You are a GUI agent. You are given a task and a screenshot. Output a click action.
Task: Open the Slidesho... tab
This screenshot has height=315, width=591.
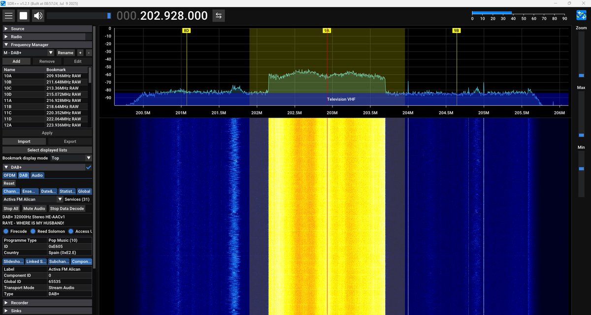point(13,261)
